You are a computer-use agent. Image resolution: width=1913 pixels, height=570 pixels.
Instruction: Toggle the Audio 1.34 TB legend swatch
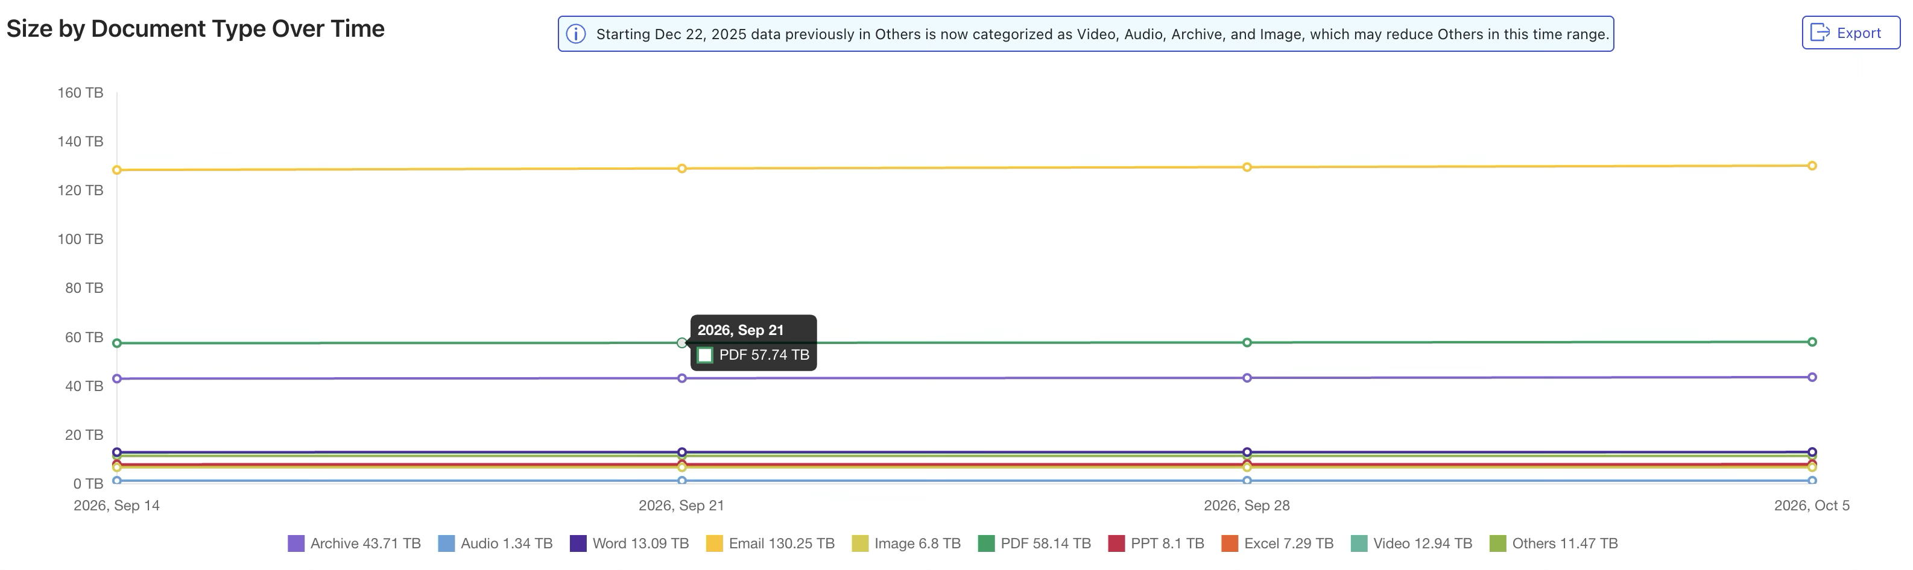tap(446, 543)
